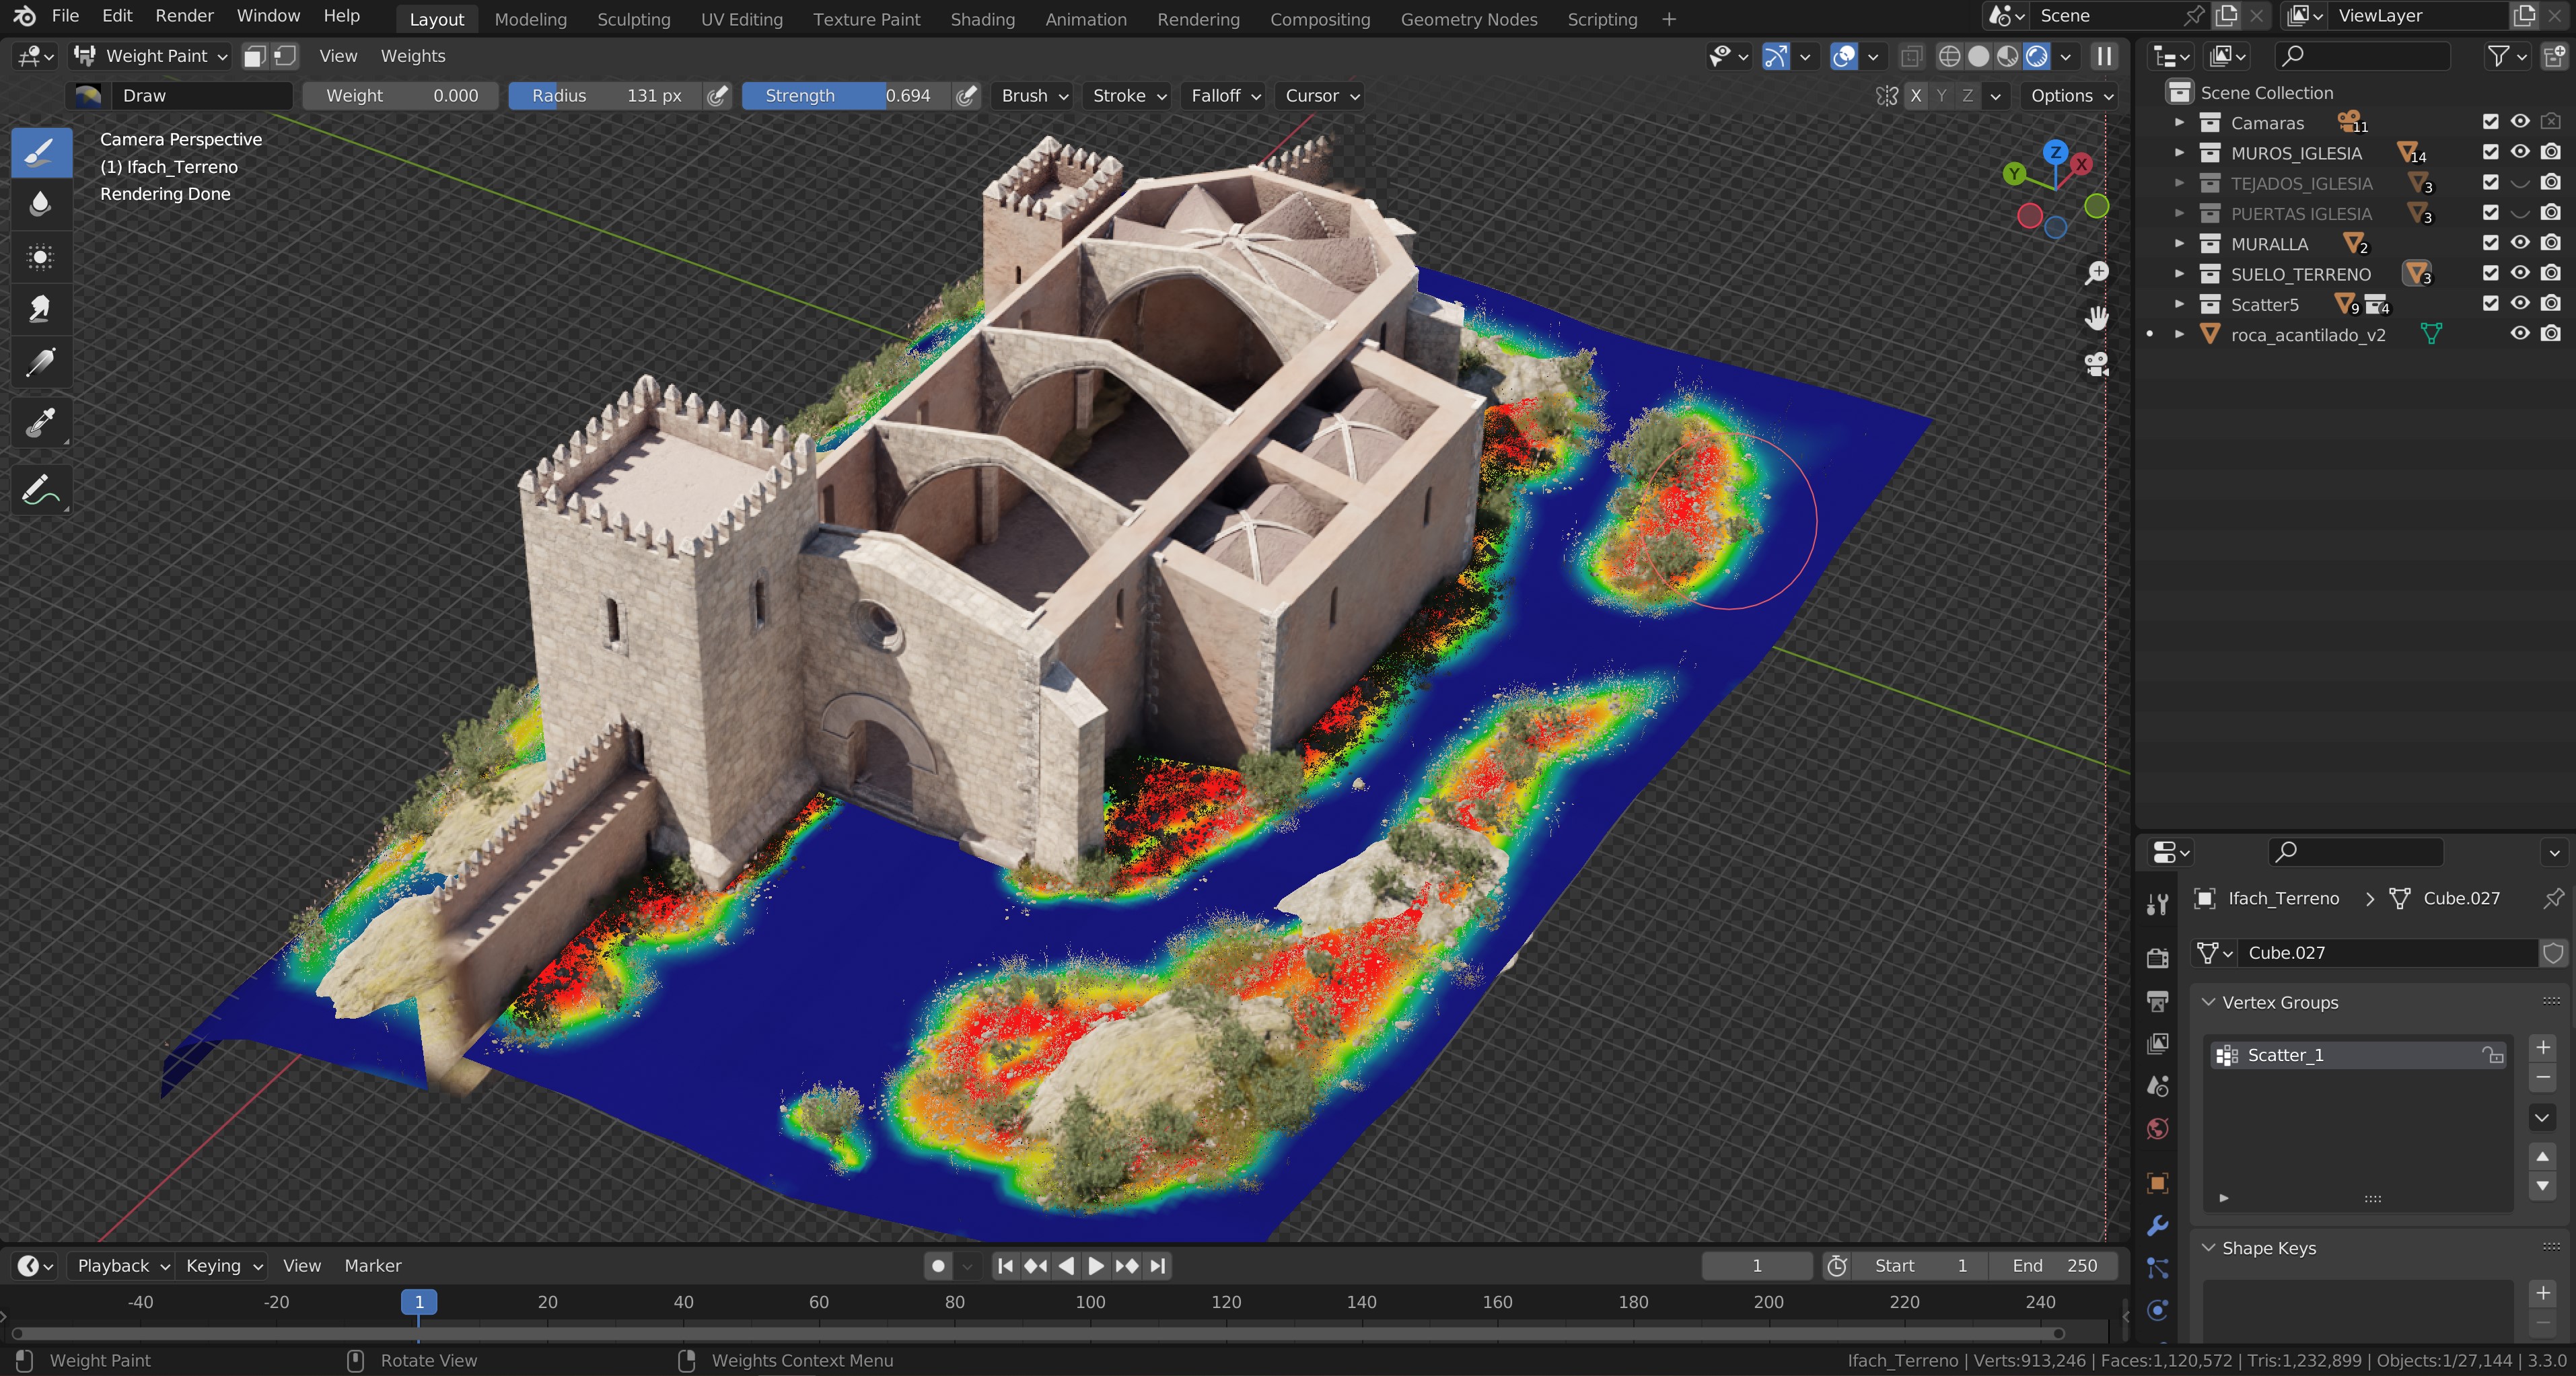Viewport: 2576px width, 1376px height.
Task: Toggle camera view in the viewport
Action: (2096, 364)
